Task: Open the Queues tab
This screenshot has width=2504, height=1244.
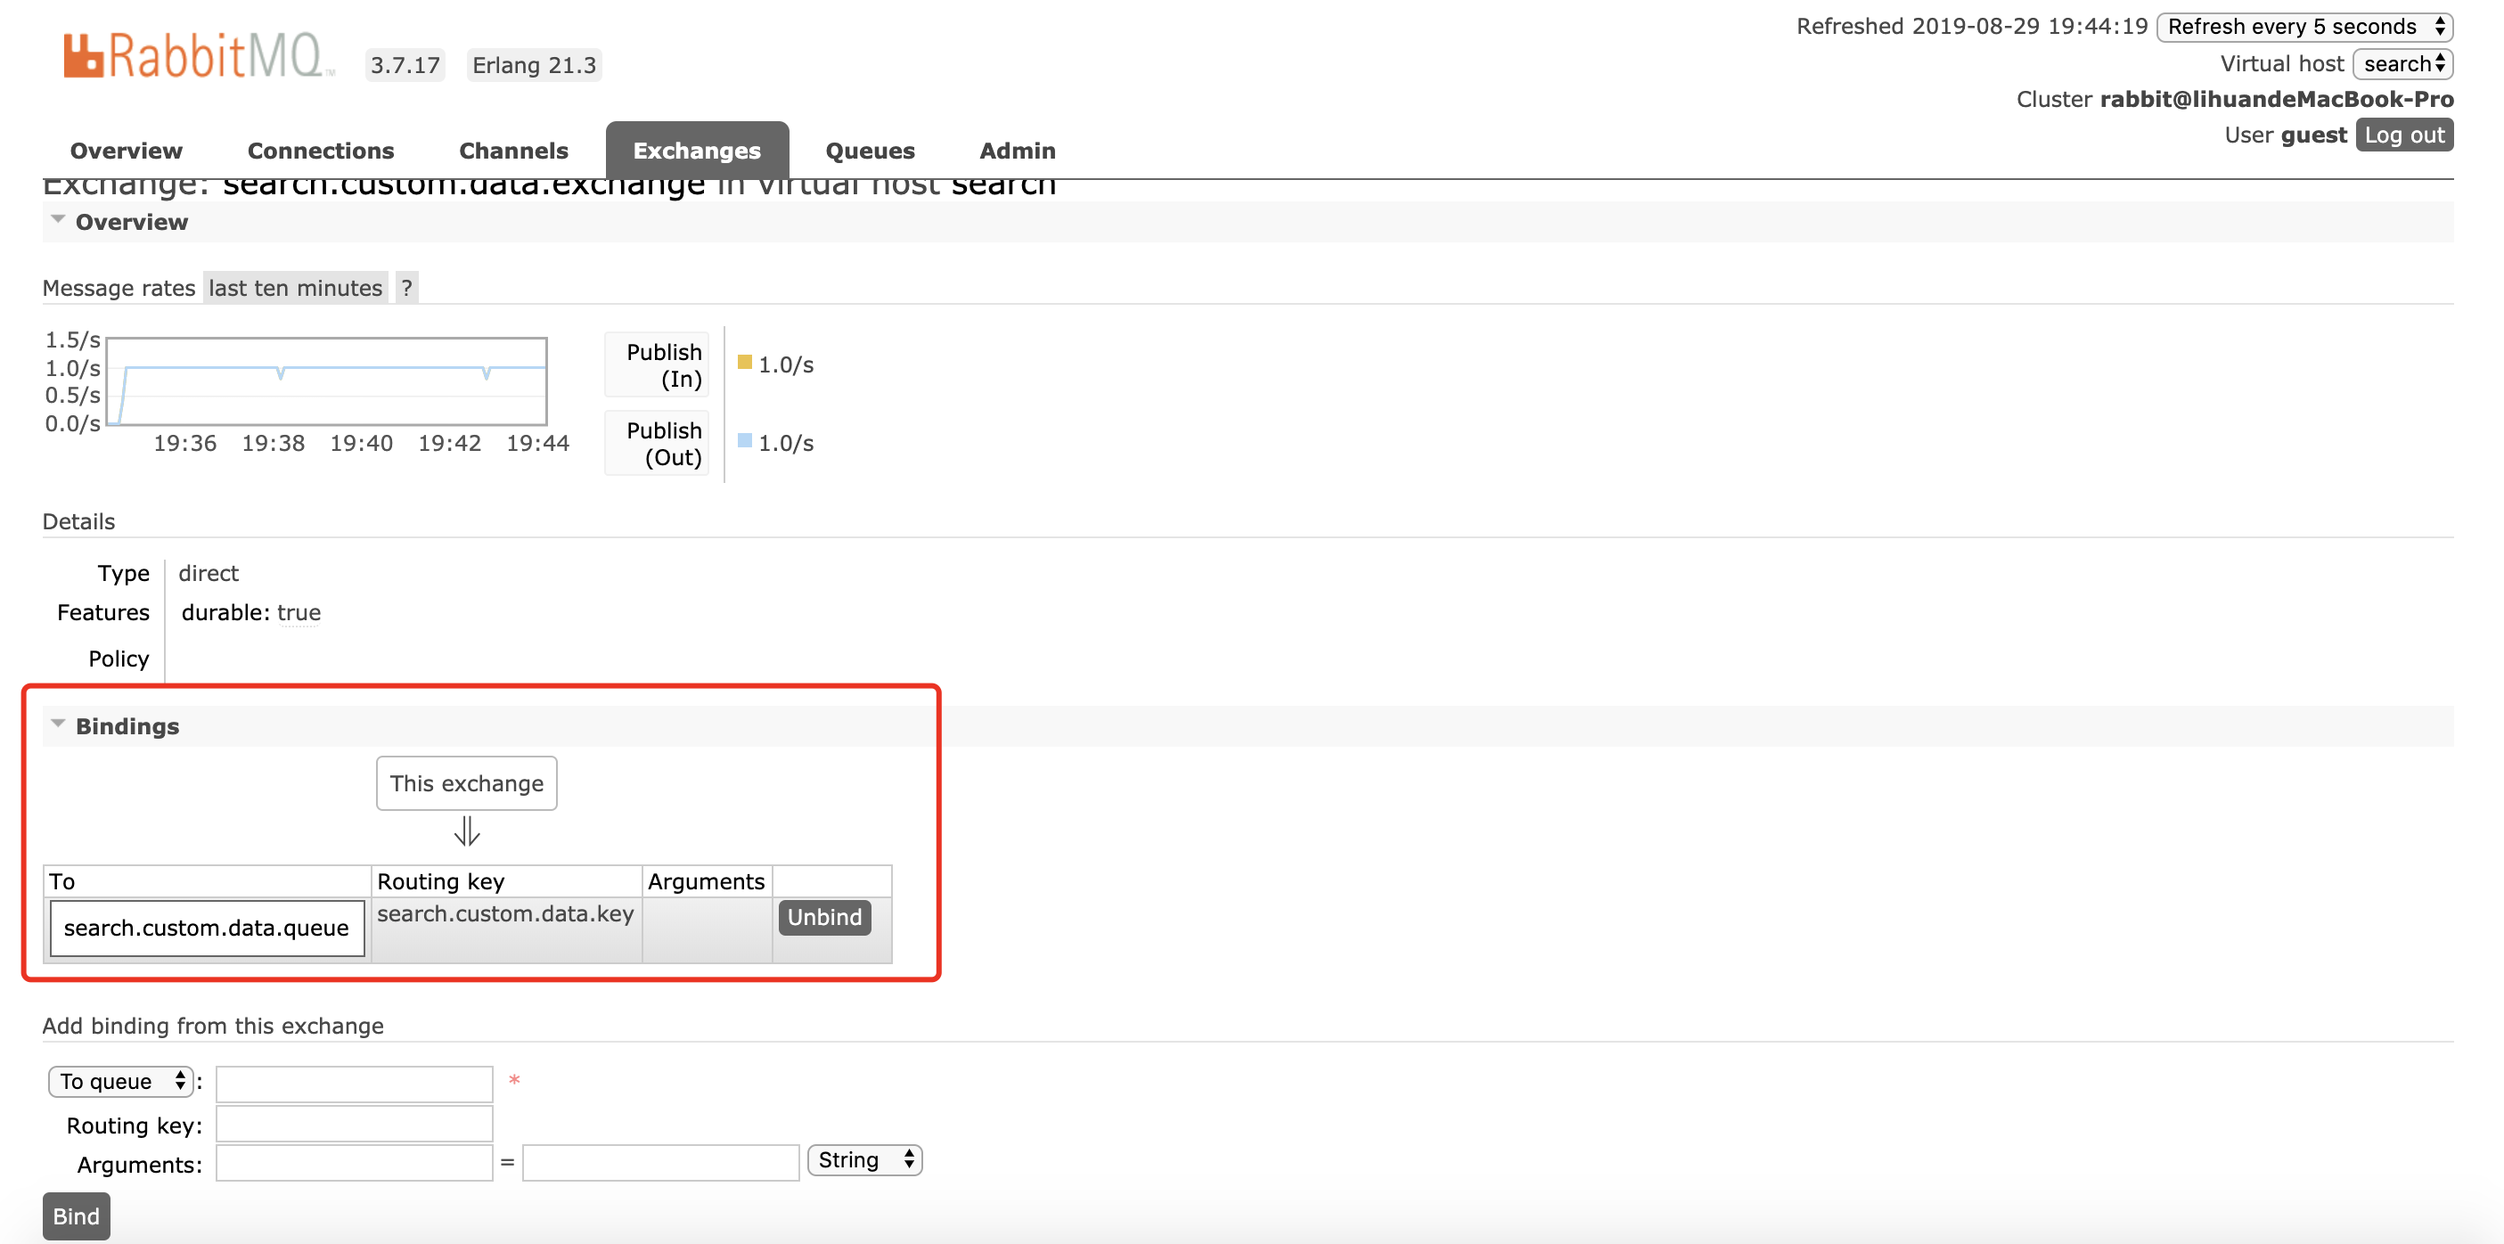Action: (x=870, y=151)
